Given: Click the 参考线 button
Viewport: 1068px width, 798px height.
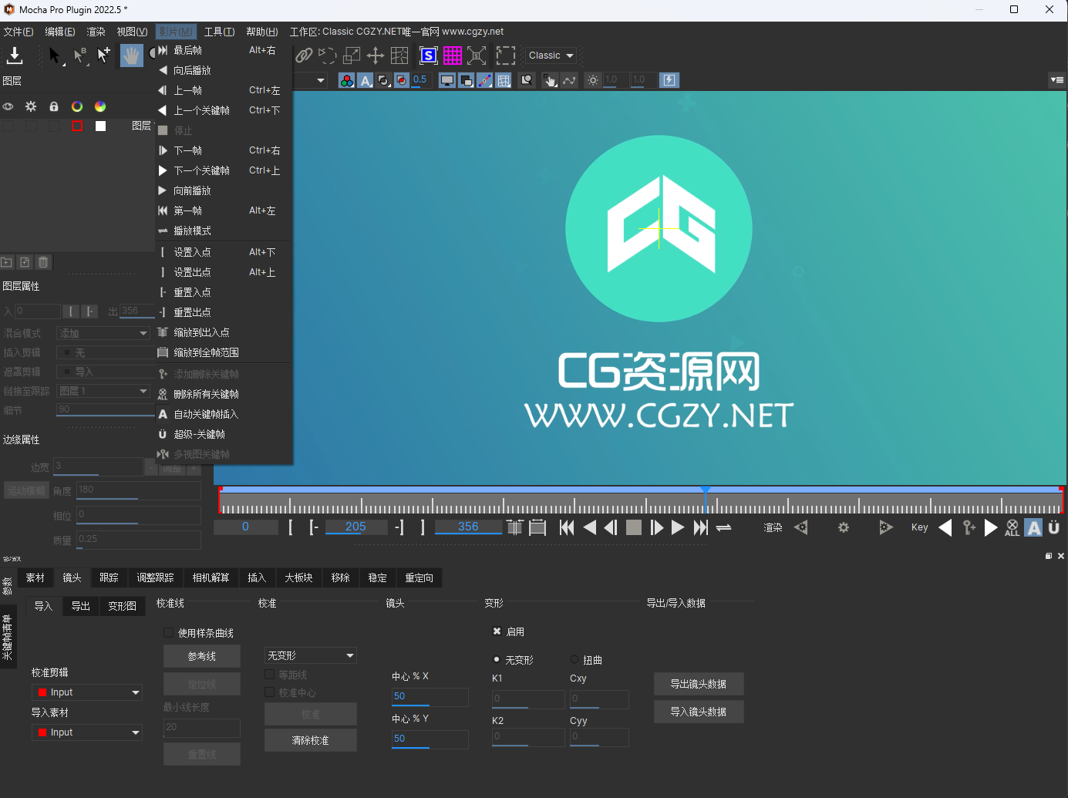Looking at the screenshot, I should (202, 656).
